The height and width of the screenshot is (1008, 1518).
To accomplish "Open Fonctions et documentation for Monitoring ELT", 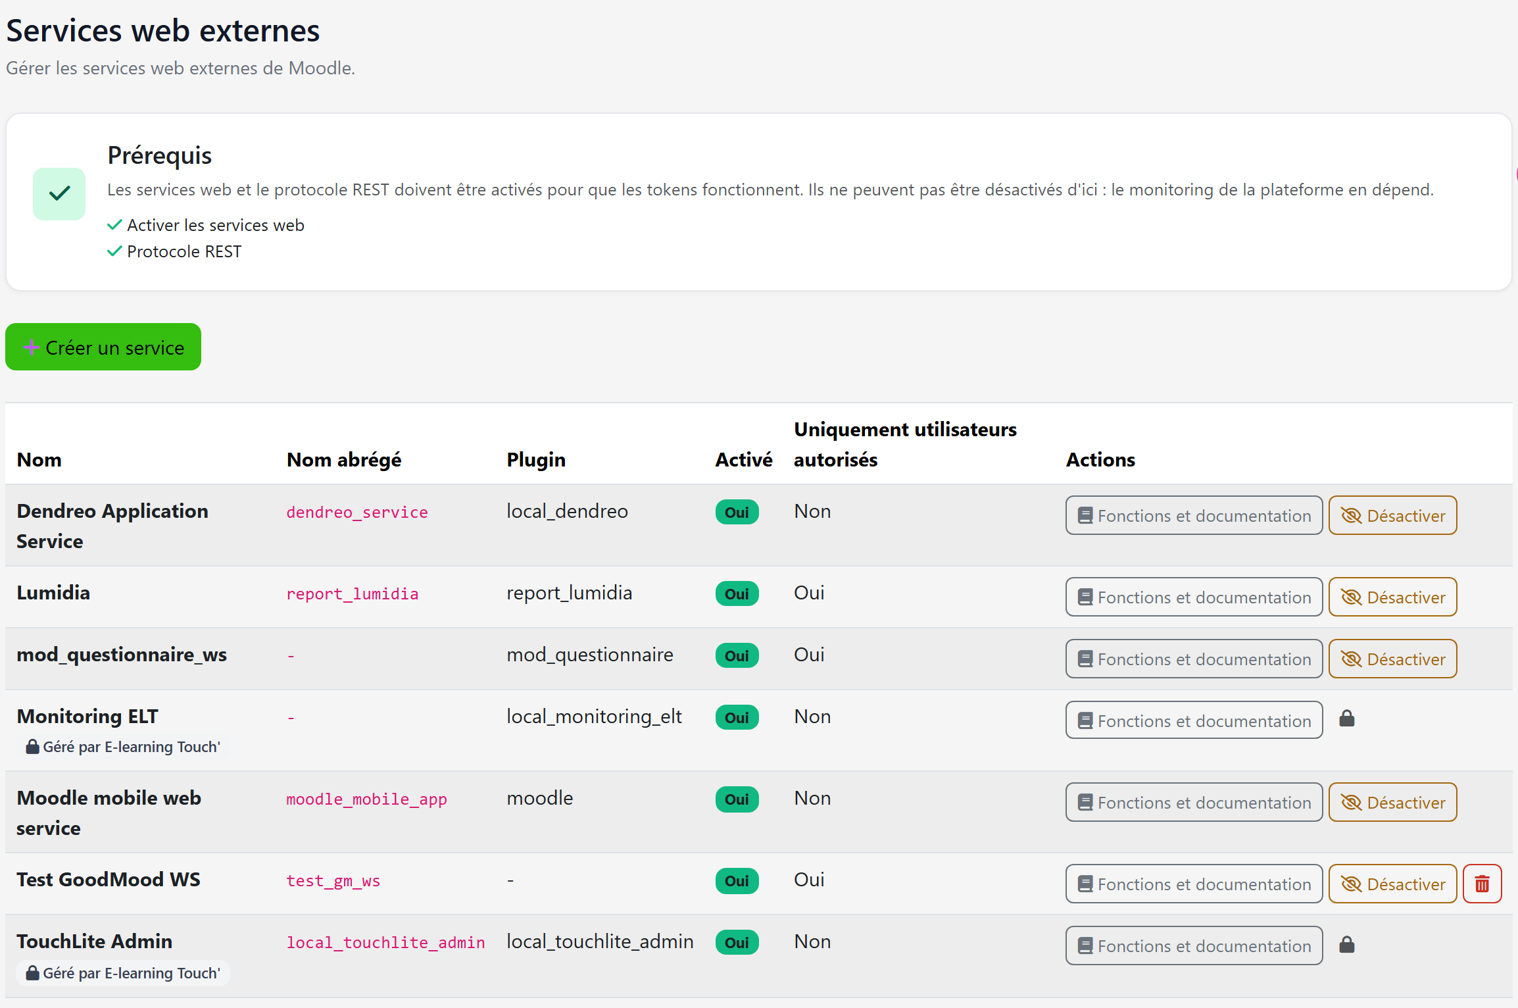I will [x=1194, y=720].
